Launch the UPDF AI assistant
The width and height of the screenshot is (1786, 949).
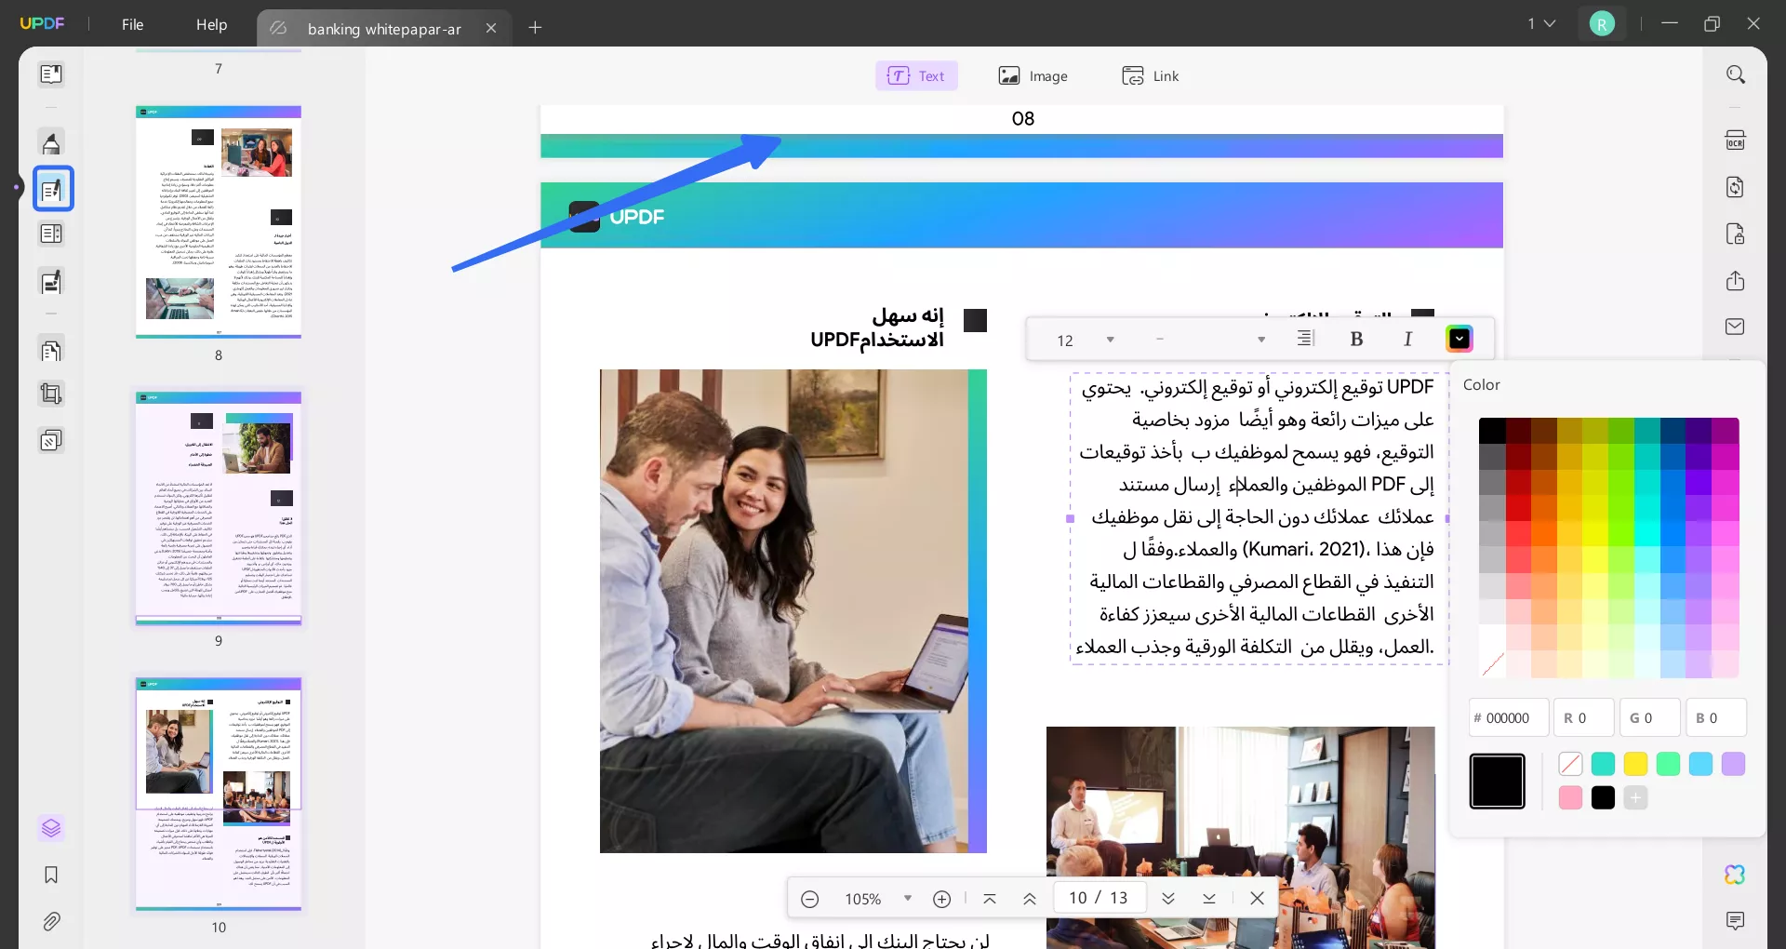[1735, 875]
